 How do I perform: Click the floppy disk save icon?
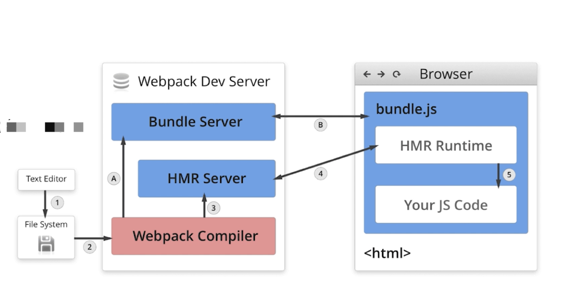point(46,244)
